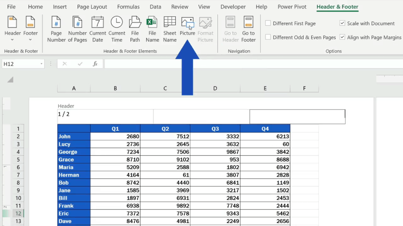The height and width of the screenshot is (226, 403).
Task: Select the Picture tool
Action: coord(187,26)
